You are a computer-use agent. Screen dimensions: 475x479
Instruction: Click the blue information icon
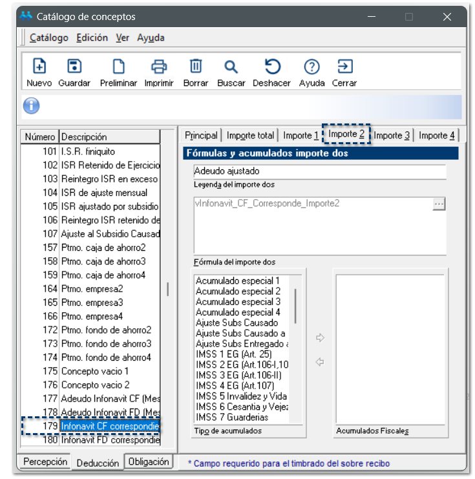click(31, 106)
